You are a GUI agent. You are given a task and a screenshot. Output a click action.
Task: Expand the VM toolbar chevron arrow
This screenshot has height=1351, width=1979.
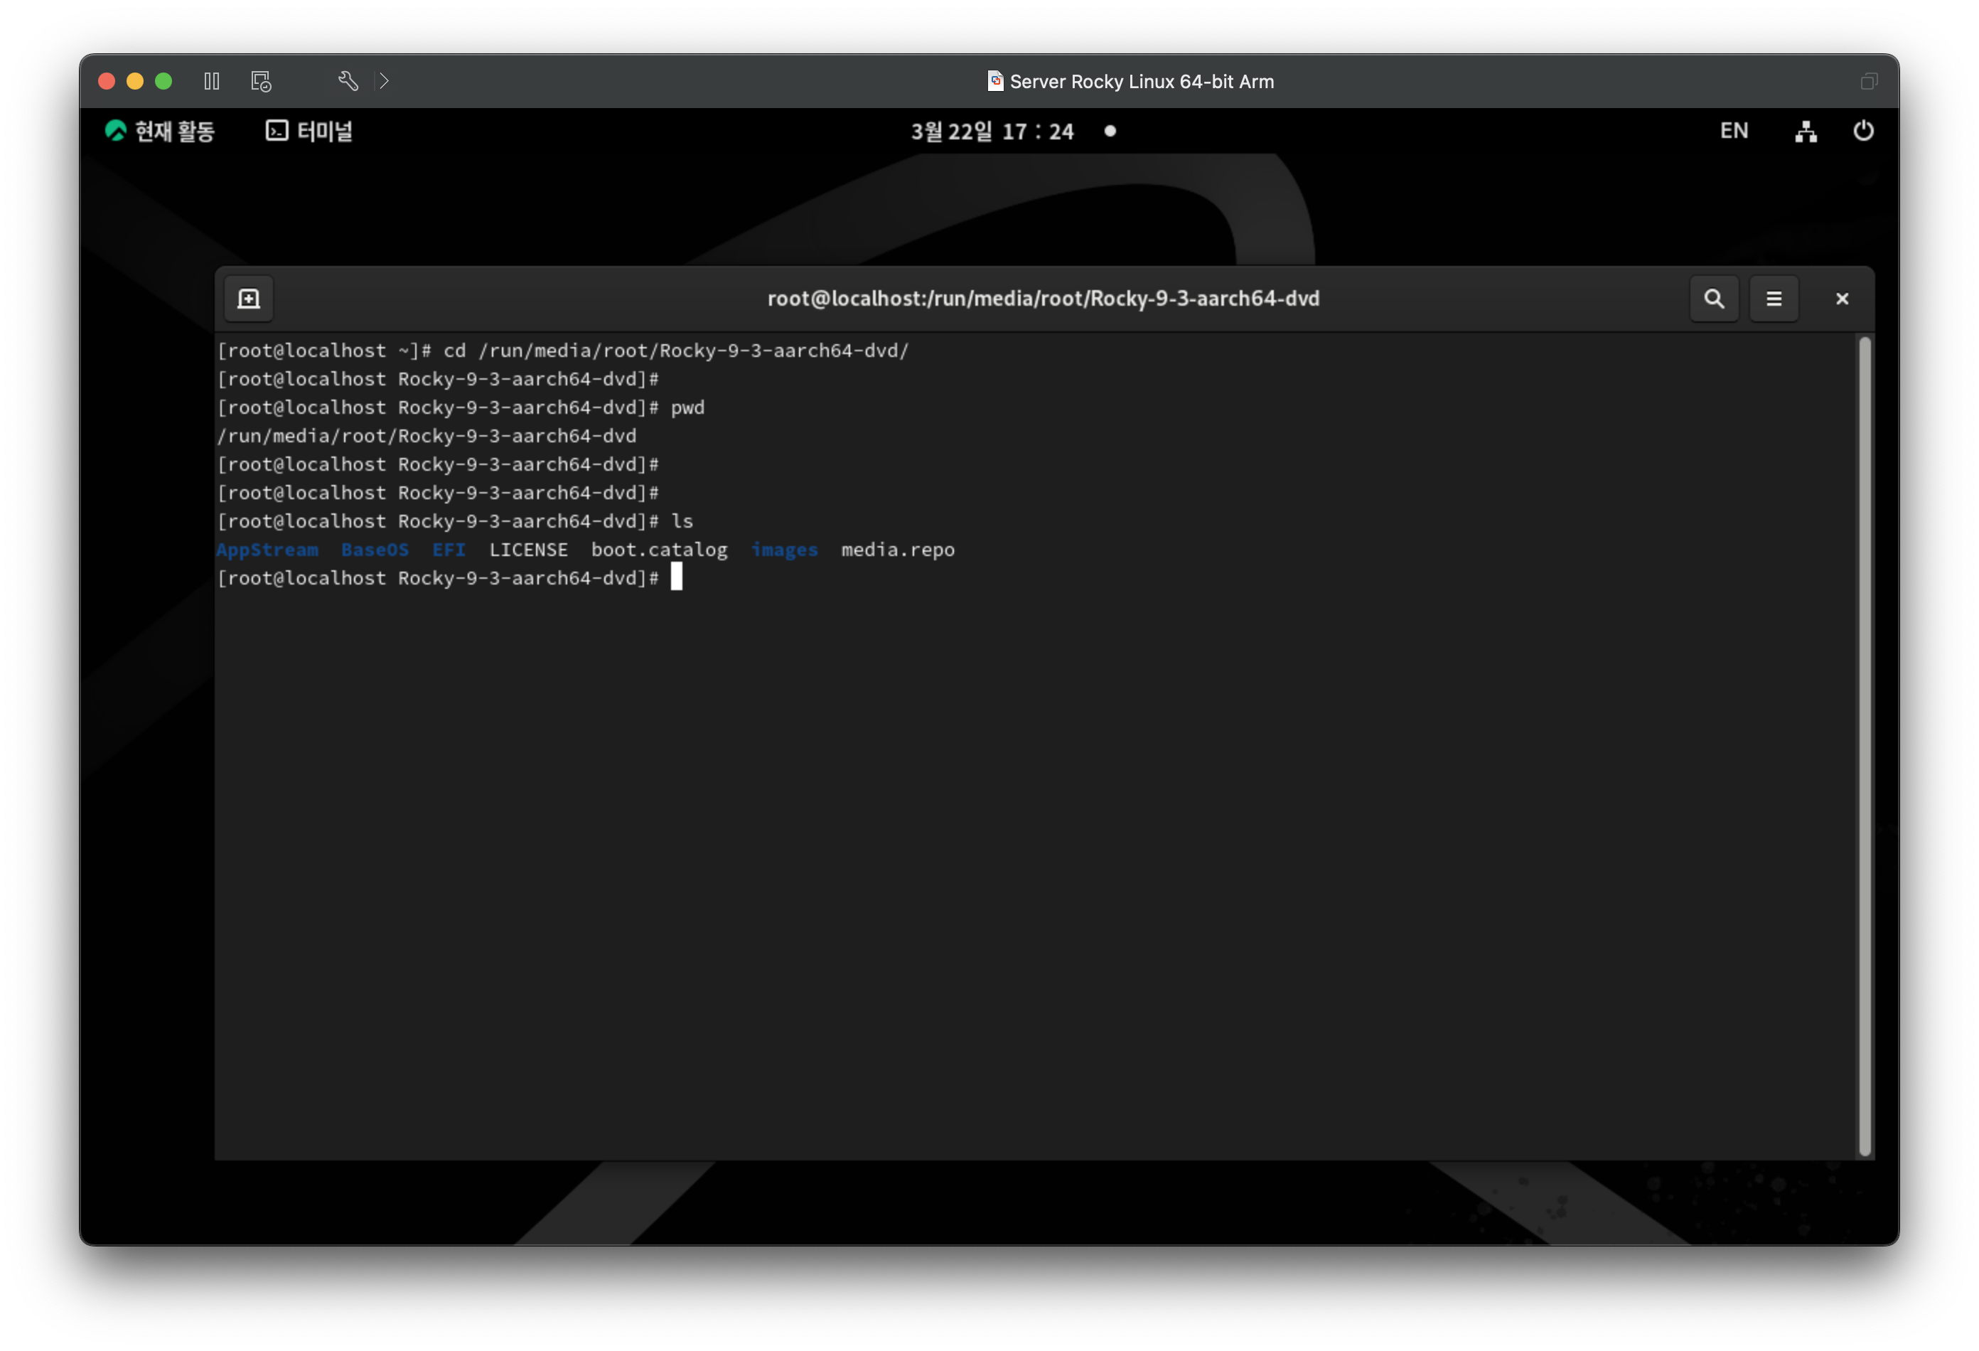point(384,81)
